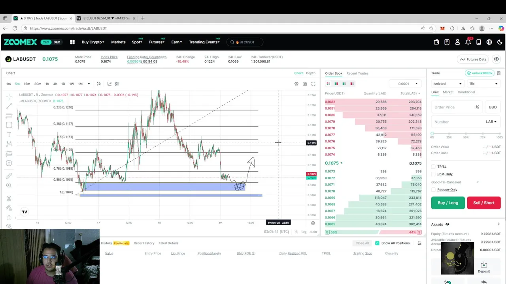Toggle magnet mode for drawings
The width and height of the screenshot is (506, 284).
pos(9,198)
